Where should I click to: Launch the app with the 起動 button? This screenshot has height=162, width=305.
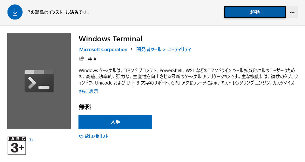(x=255, y=12)
